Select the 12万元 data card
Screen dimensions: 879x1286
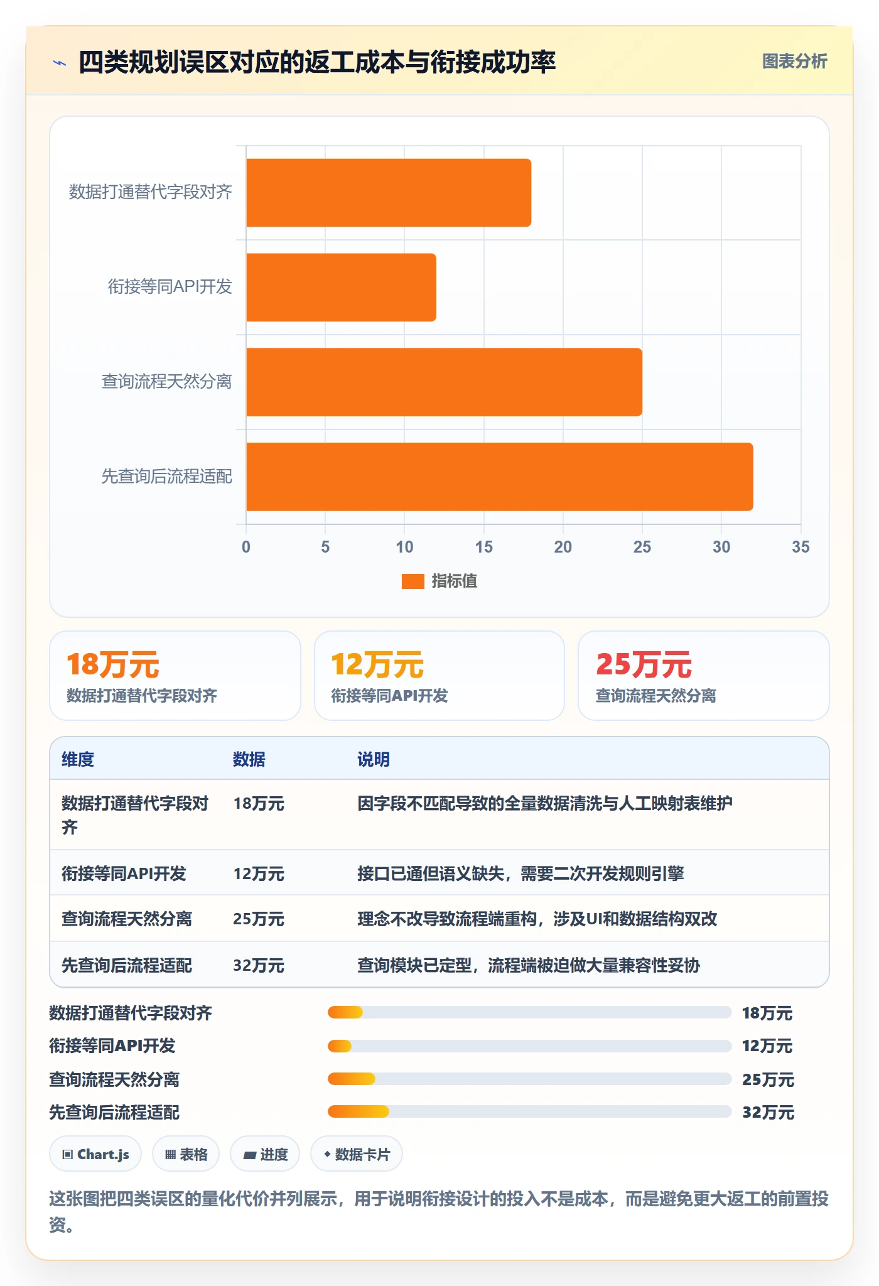click(x=439, y=676)
